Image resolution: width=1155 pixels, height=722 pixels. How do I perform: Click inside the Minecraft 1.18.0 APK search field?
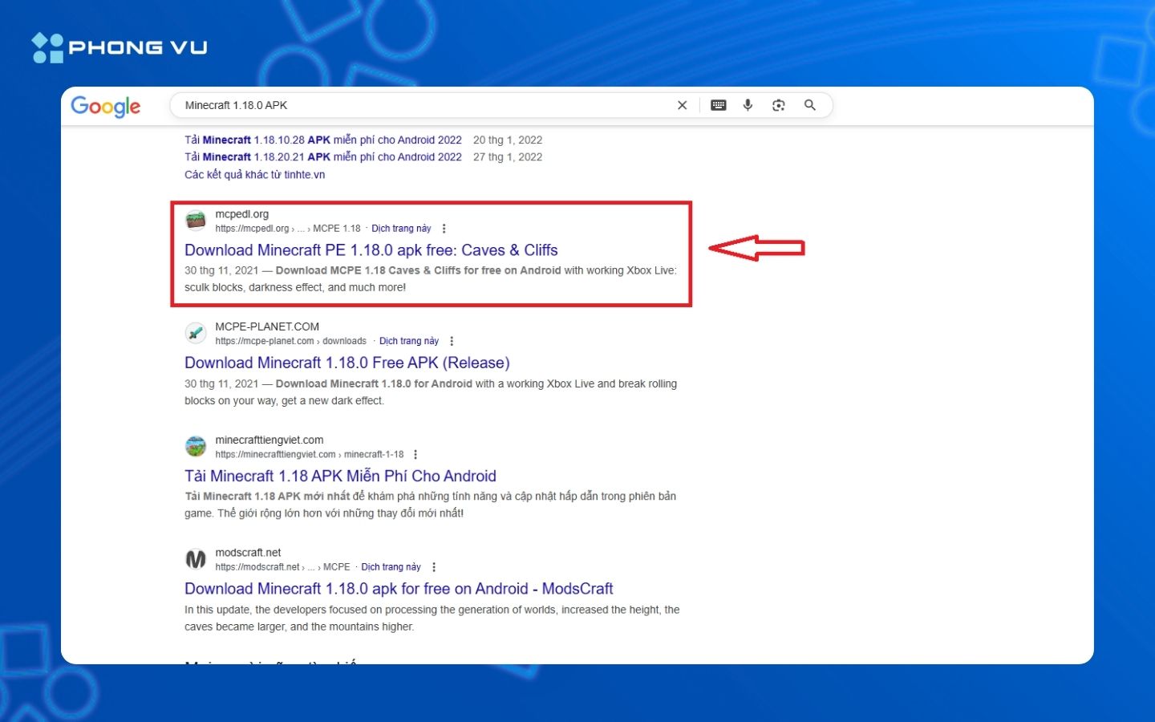pyautogui.click(x=417, y=105)
